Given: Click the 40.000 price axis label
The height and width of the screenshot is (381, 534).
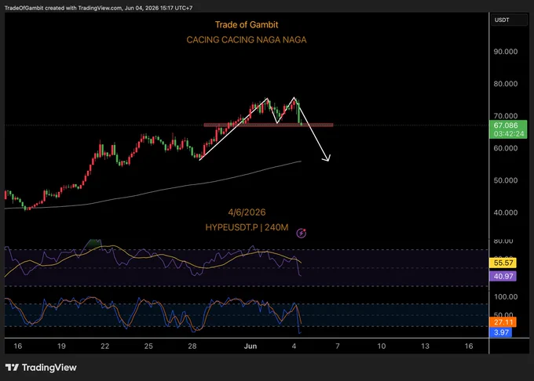Looking at the screenshot, I should (x=506, y=212).
